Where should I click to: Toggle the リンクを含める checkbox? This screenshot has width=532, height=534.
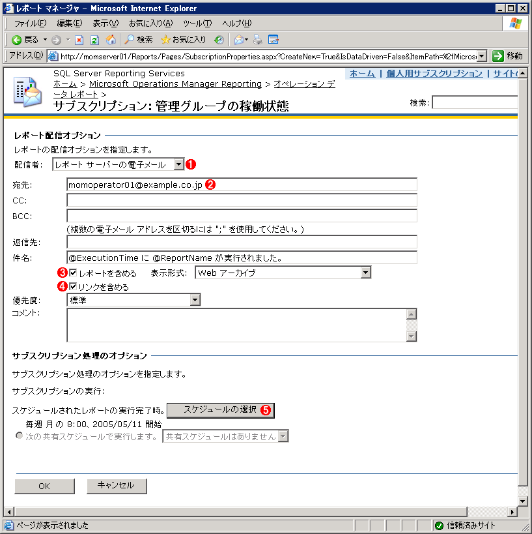point(73,286)
